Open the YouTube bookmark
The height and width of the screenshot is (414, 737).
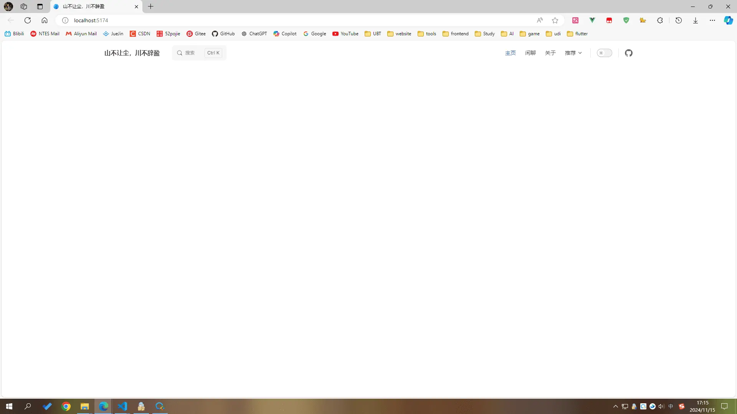tap(345, 34)
